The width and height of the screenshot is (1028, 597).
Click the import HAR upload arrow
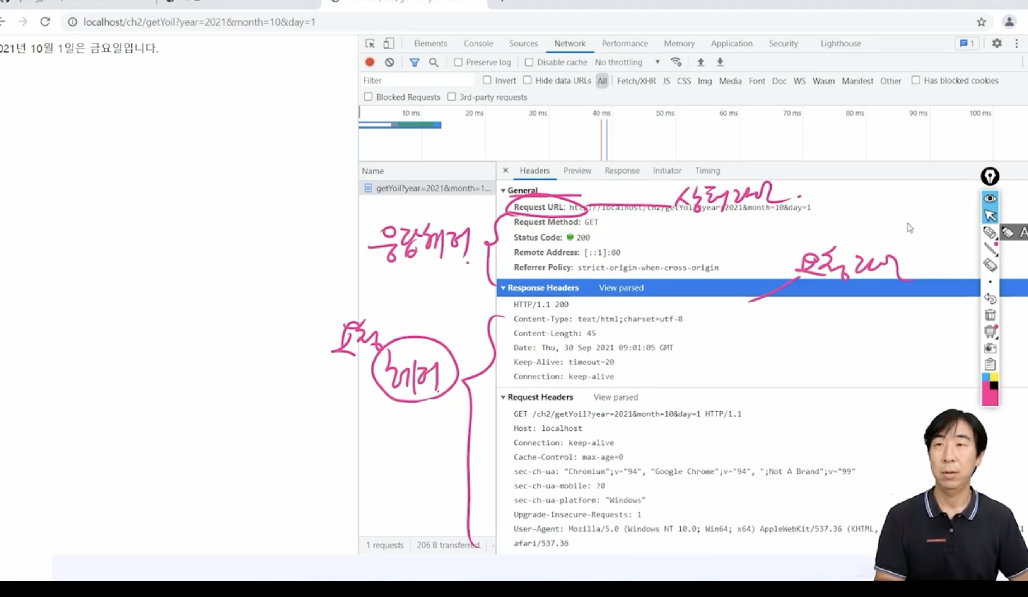[700, 62]
